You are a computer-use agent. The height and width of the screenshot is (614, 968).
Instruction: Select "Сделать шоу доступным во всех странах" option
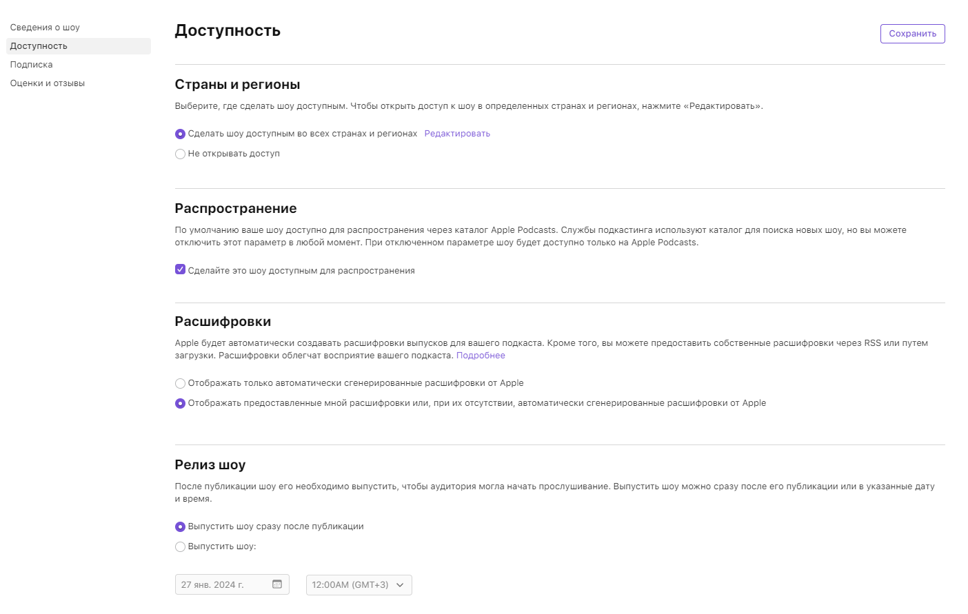[x=180, y=134]
